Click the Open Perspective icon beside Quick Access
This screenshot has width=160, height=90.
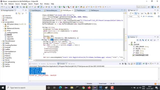tap(149, 7)
